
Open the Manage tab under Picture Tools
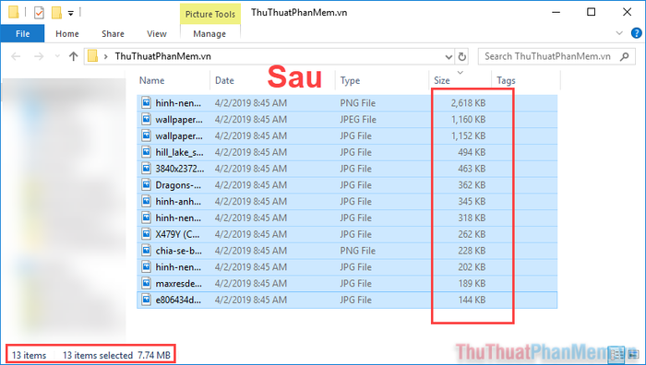point(209,34)
